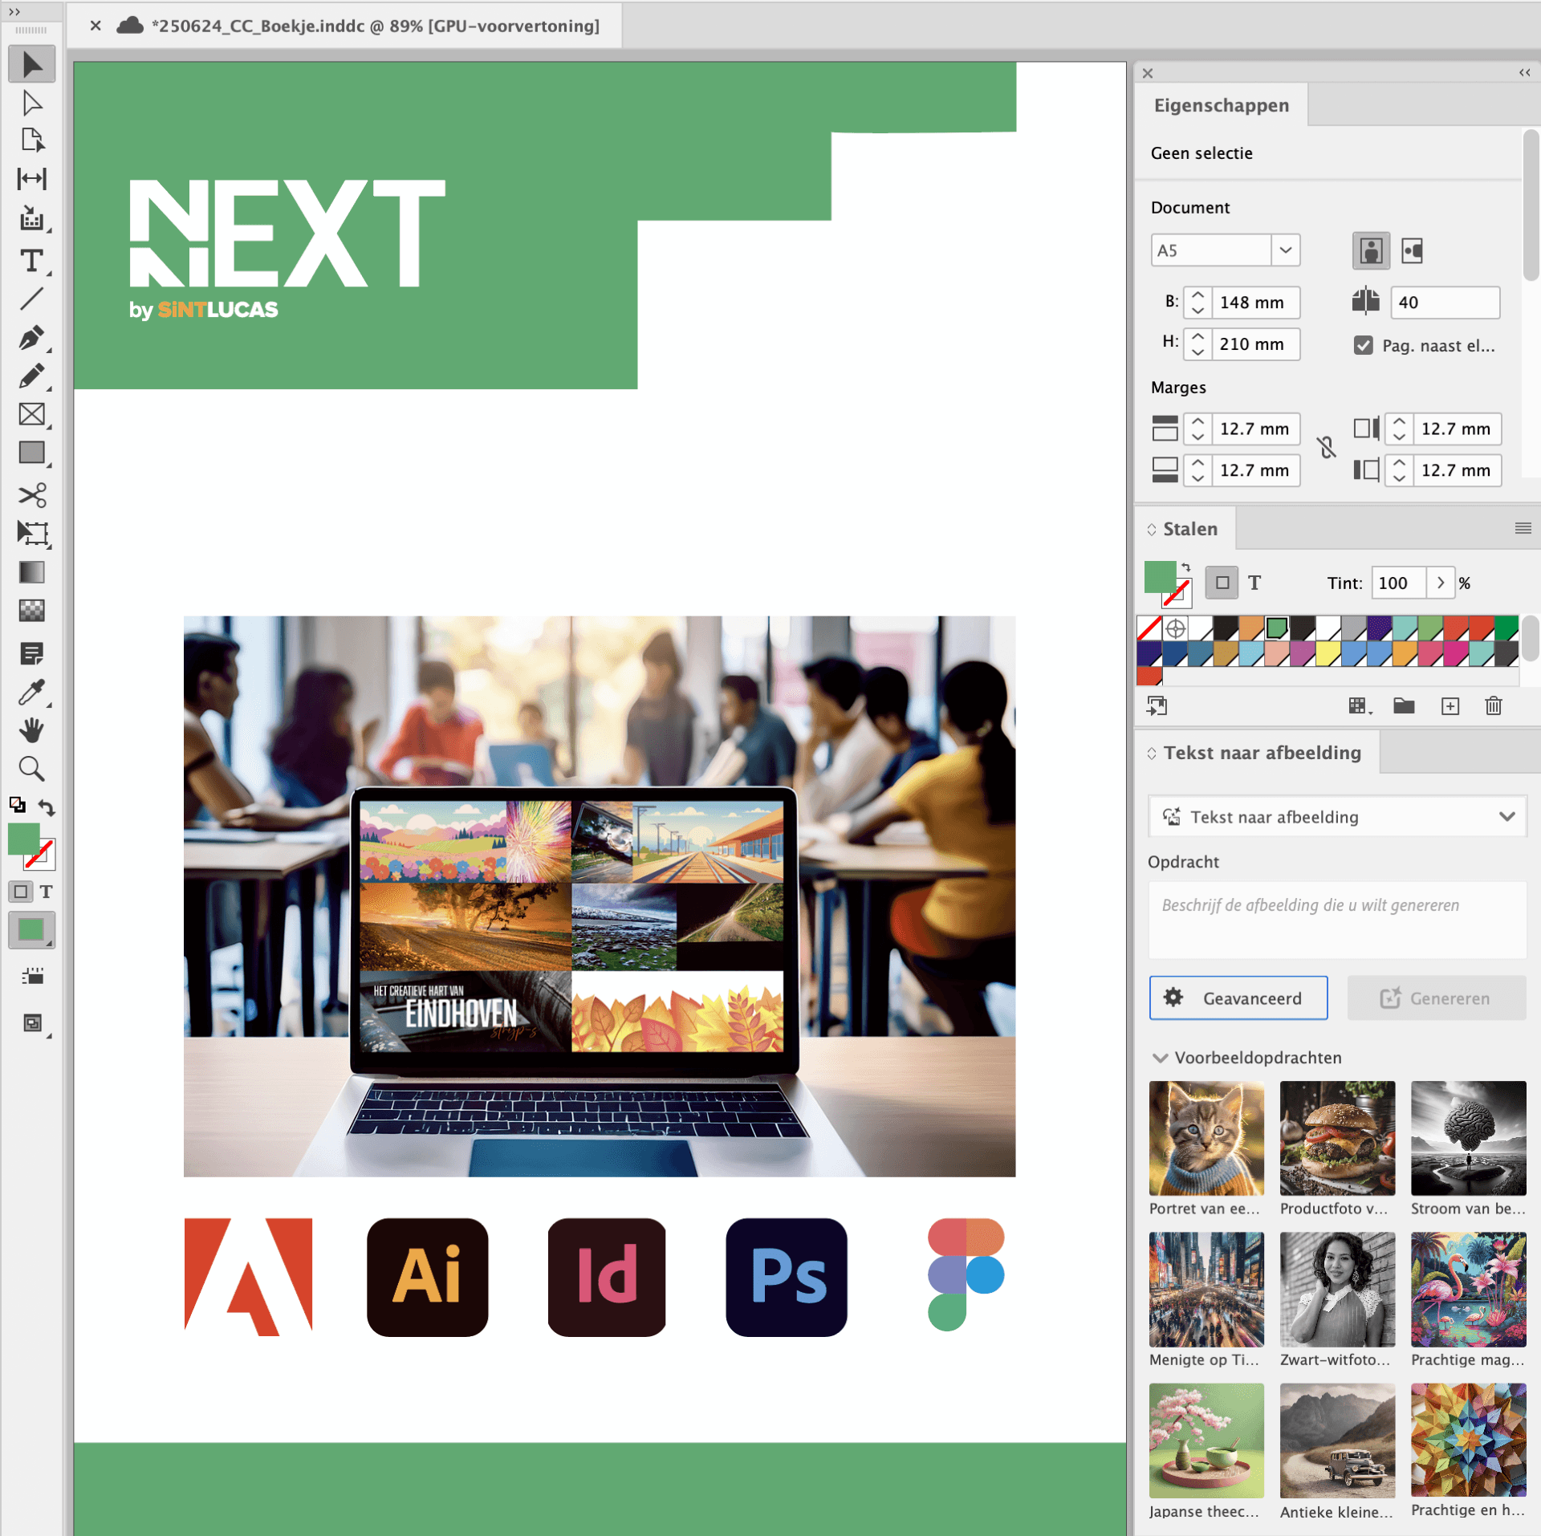Switch to landscape page orientation
1541x1536 pixels.
[x=1412, y=251]
